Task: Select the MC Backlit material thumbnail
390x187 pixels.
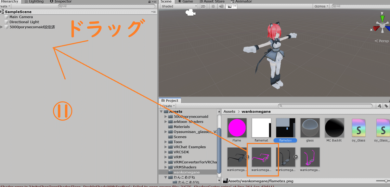Action: 335,128
